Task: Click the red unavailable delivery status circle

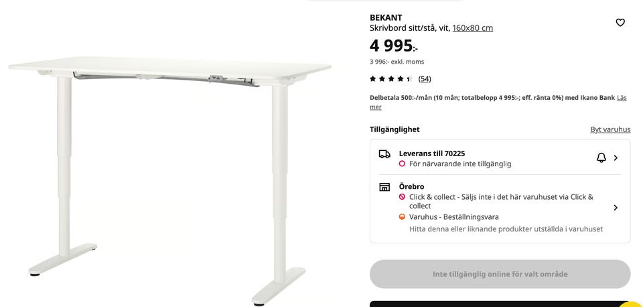Action: (x=402, y=164)
